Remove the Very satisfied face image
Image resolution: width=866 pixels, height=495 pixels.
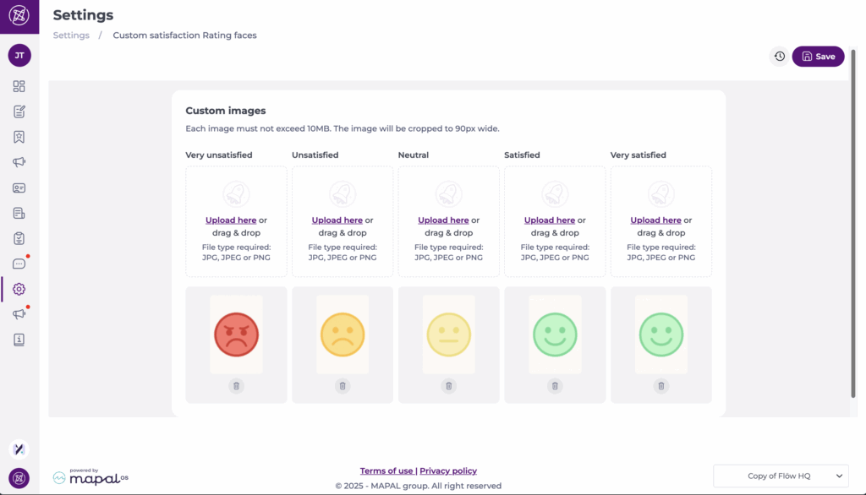[x=661, y=386]
